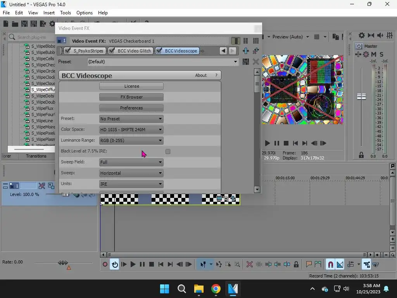
Task: Open the Units IRE dropdown
Action: point(131,184)
